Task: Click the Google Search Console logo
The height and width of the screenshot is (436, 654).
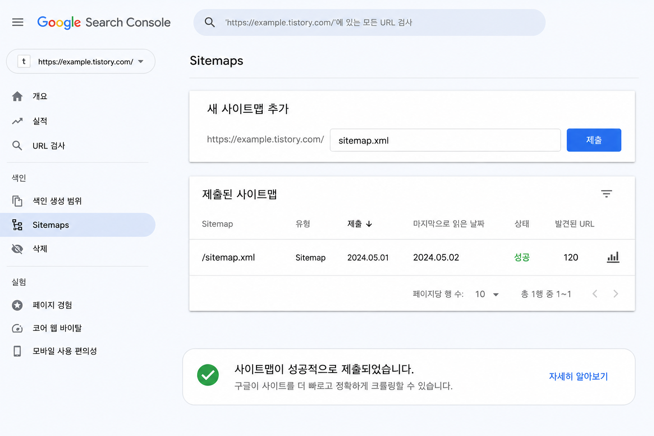Action: pyautogui.click(x=104, y=22)
